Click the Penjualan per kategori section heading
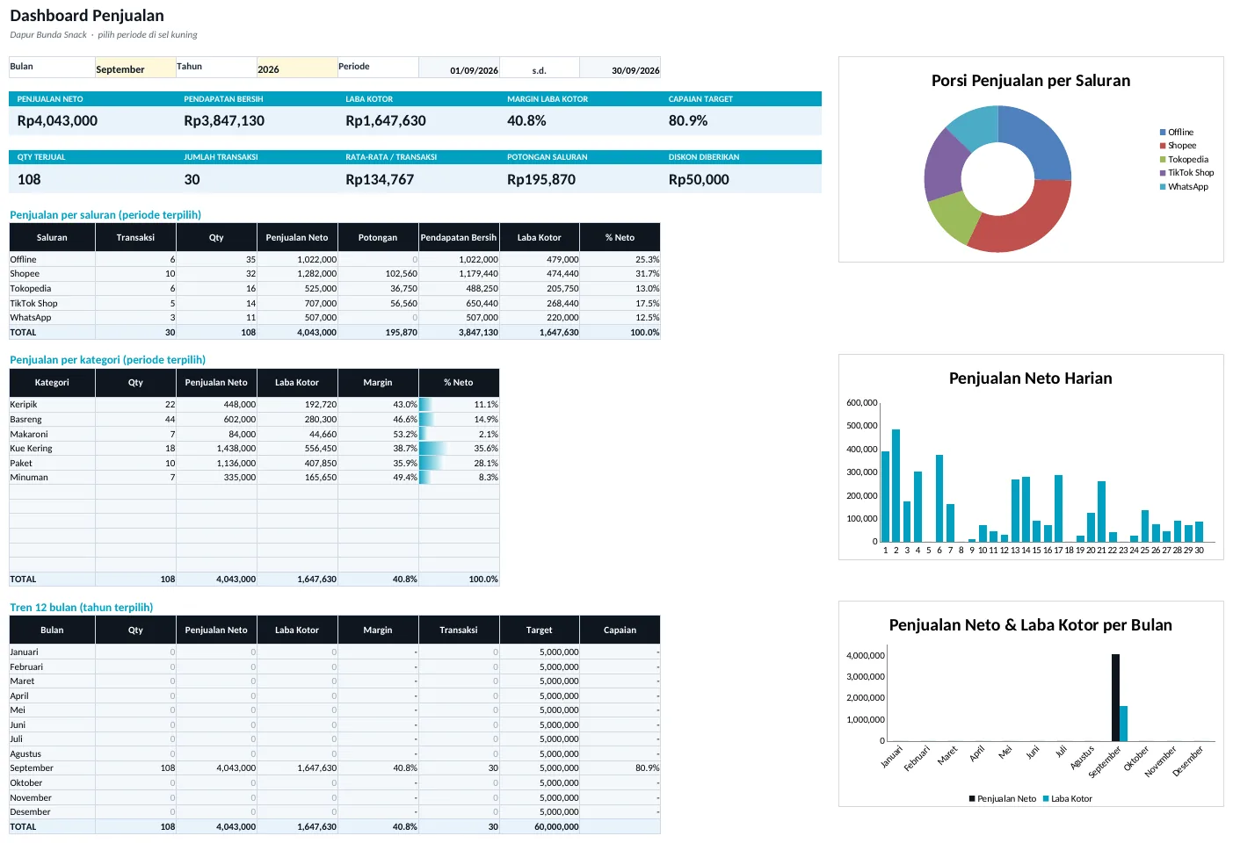1233x843 pixels. (107, 360)
